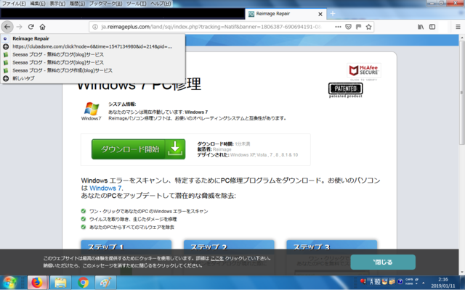The height and width of the screenshot is (290, 465).
Task: Open the Library icon in toolbar
Action: coord(421,27)
